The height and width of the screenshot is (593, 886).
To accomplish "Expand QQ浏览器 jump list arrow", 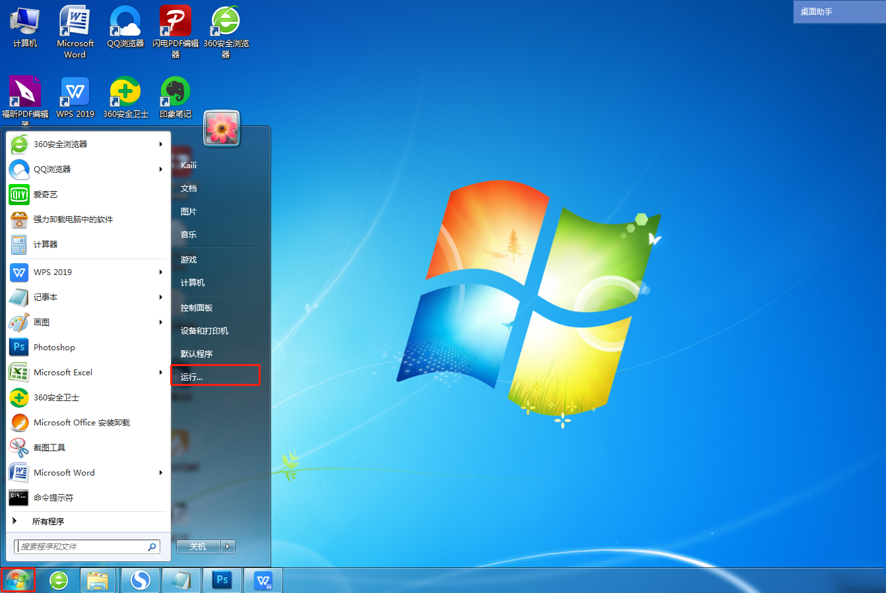I will click(x=161, y=169).
